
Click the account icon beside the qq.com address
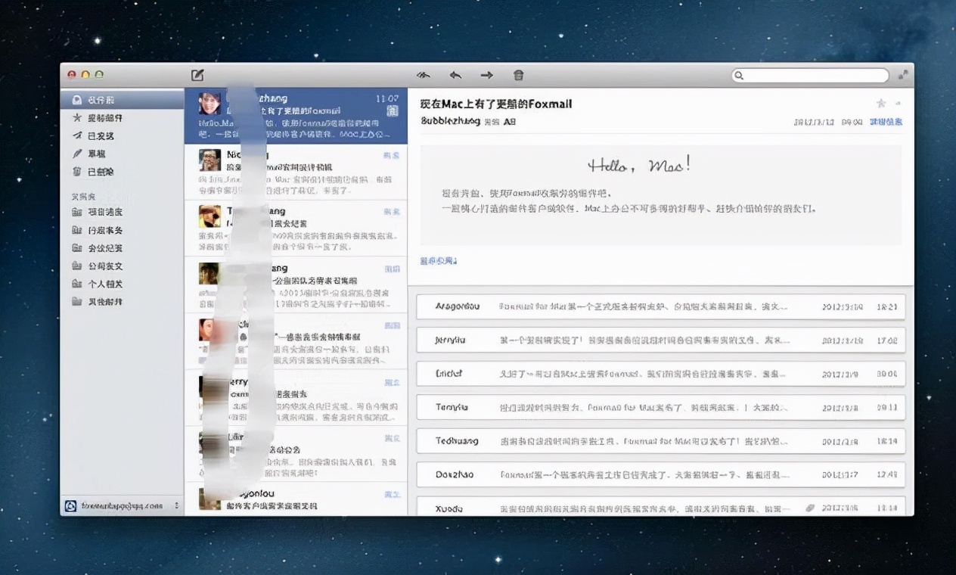[70, 505]
